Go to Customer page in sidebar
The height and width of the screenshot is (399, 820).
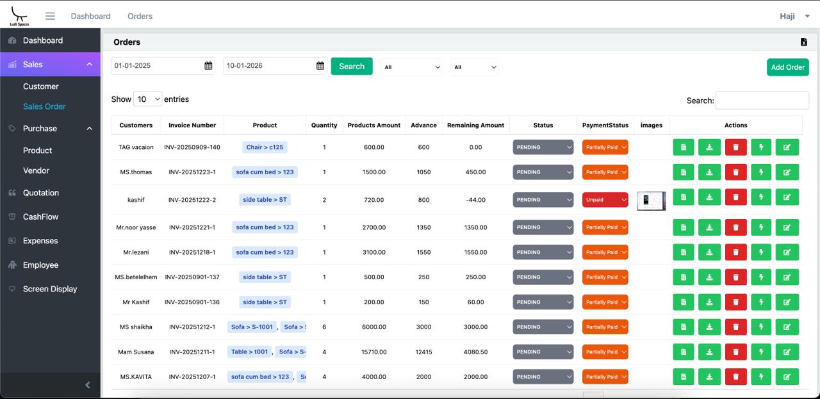point(40,86)
